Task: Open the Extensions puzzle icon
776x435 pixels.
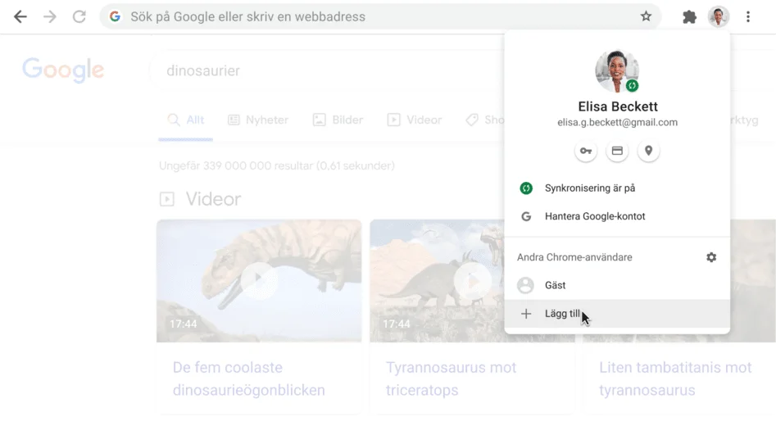Action: [x=689, y=16]
